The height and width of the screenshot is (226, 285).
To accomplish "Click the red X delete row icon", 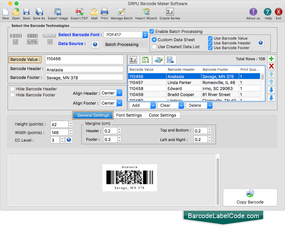I will [x=271, y=66].
